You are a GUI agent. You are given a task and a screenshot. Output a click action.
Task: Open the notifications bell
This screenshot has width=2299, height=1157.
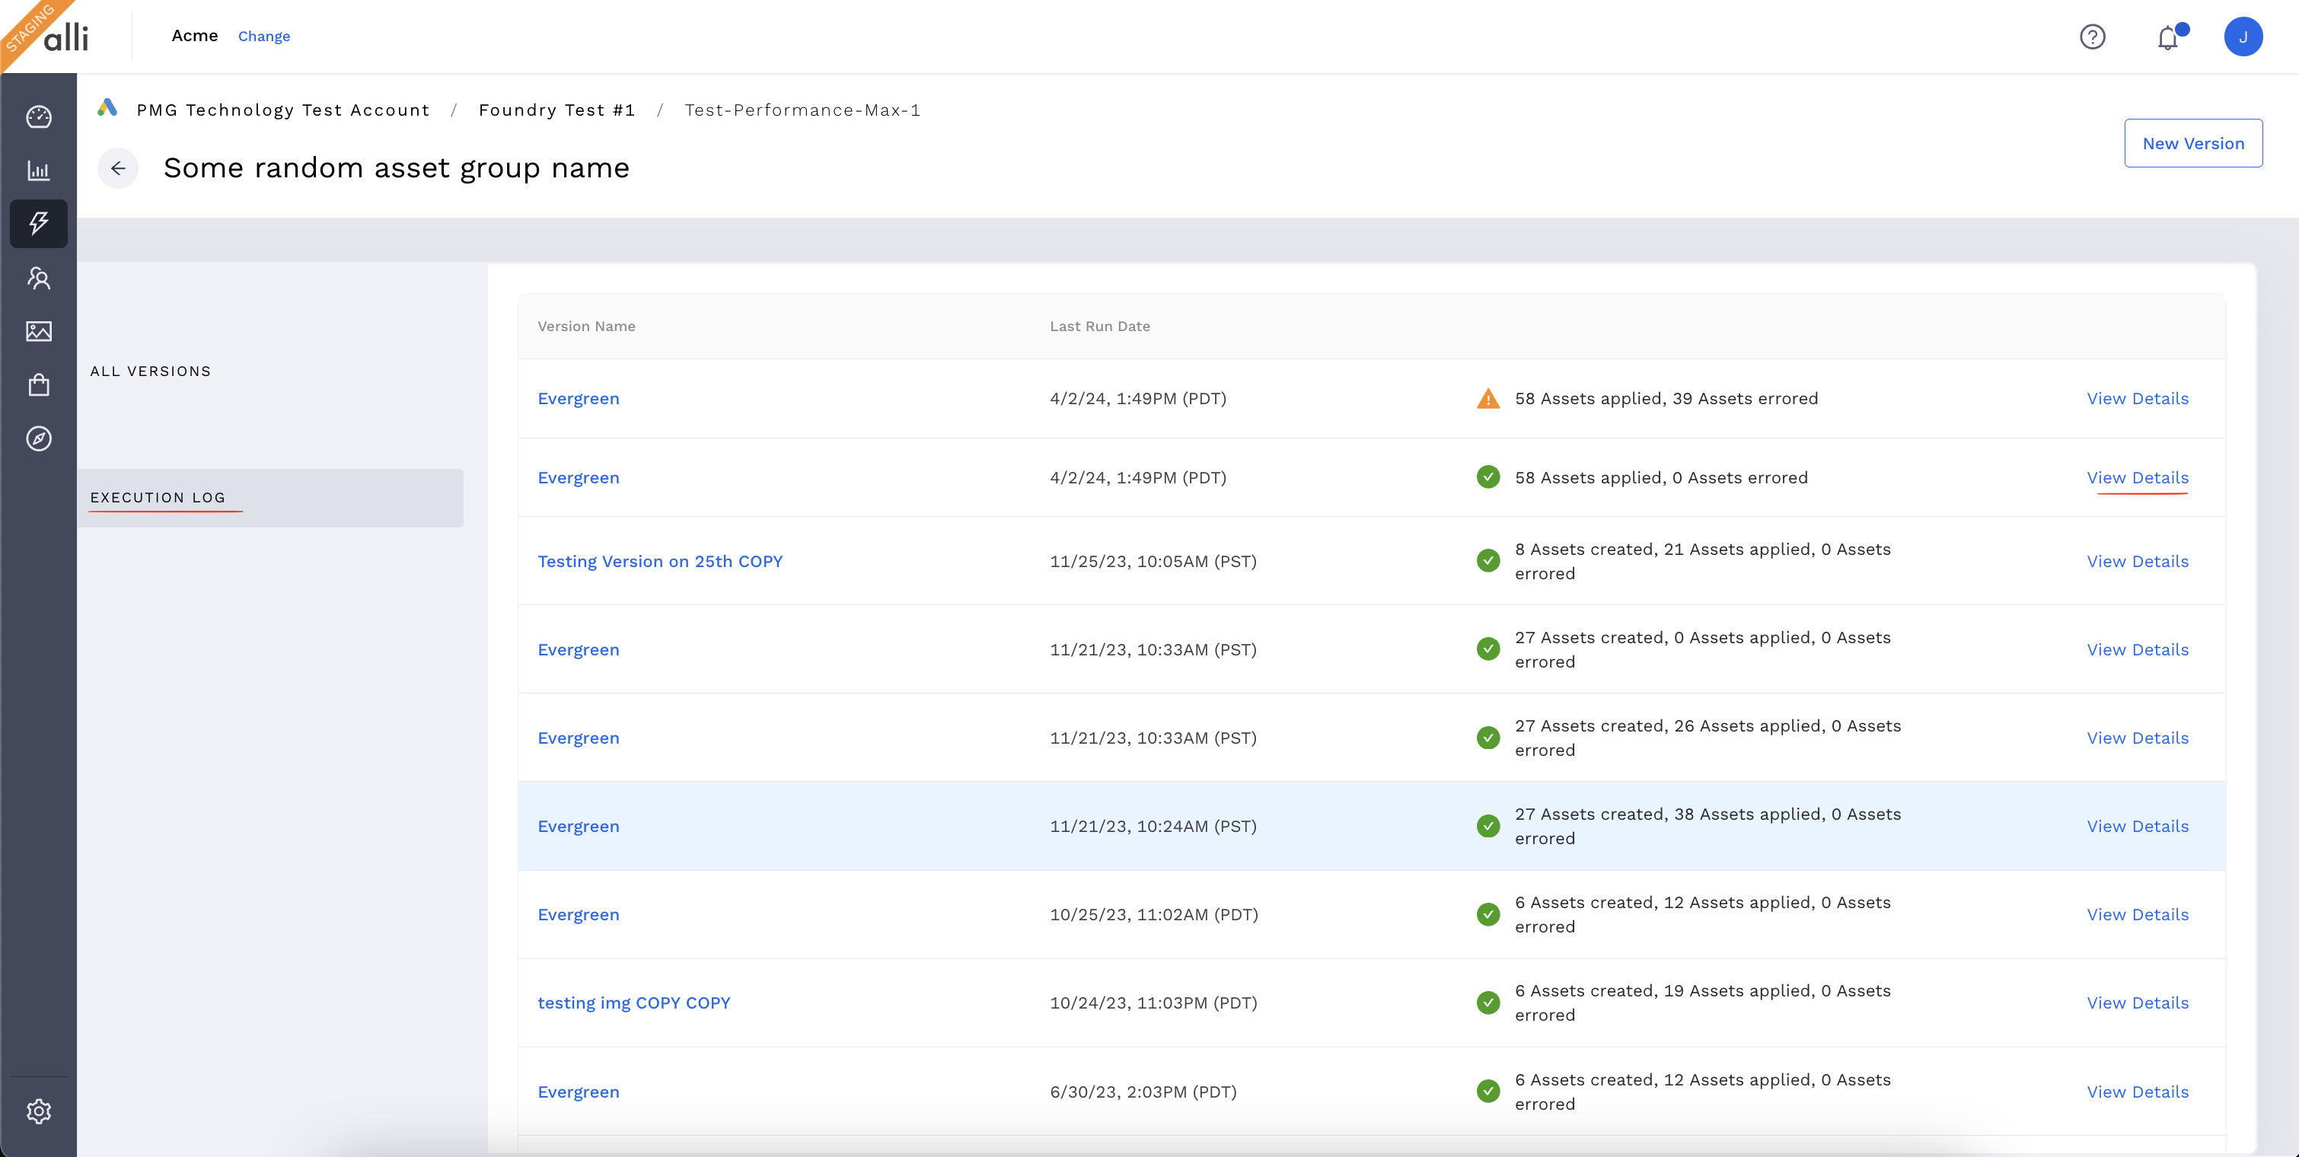point(2169,37)
